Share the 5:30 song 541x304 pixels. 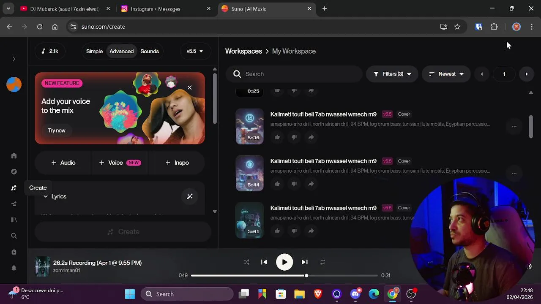pyautogui.click(x=311, y=137)
